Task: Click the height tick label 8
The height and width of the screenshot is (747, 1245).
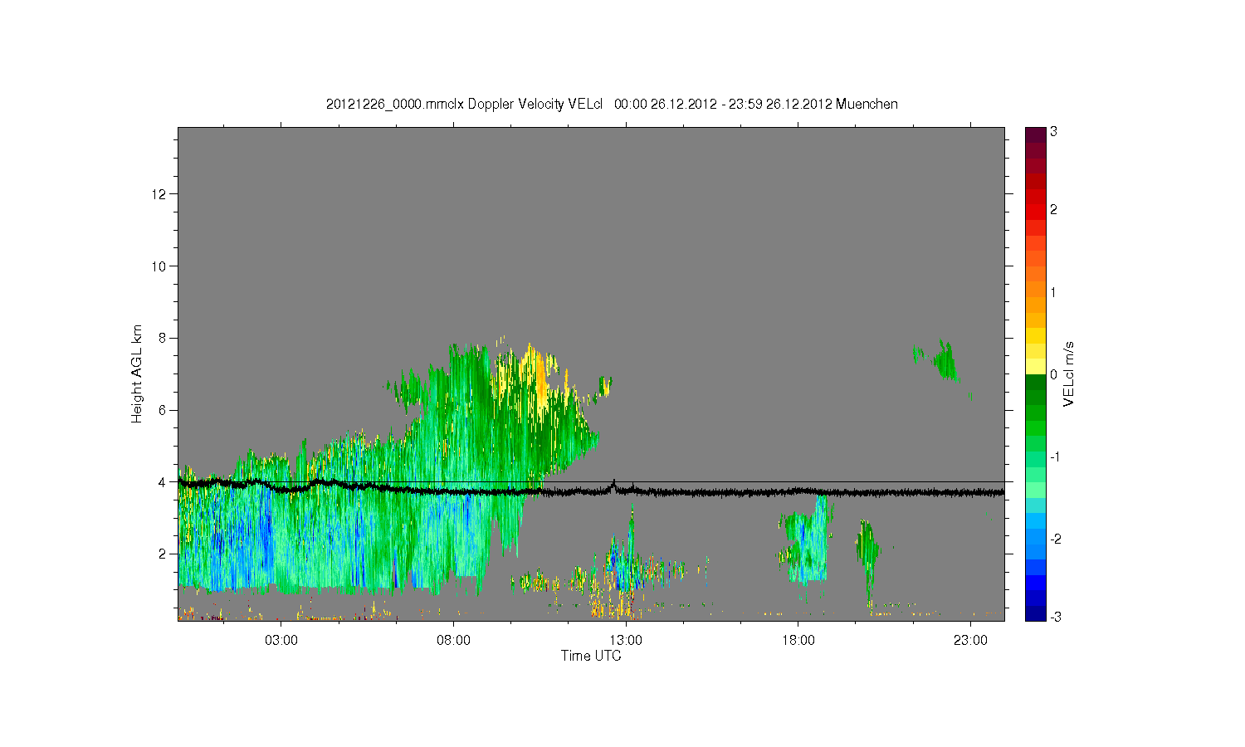Action: pyautogui.click(x=163, y=338)
